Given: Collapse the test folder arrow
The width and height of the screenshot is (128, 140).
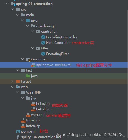Looking at the screenshot, I should (17, 70).
